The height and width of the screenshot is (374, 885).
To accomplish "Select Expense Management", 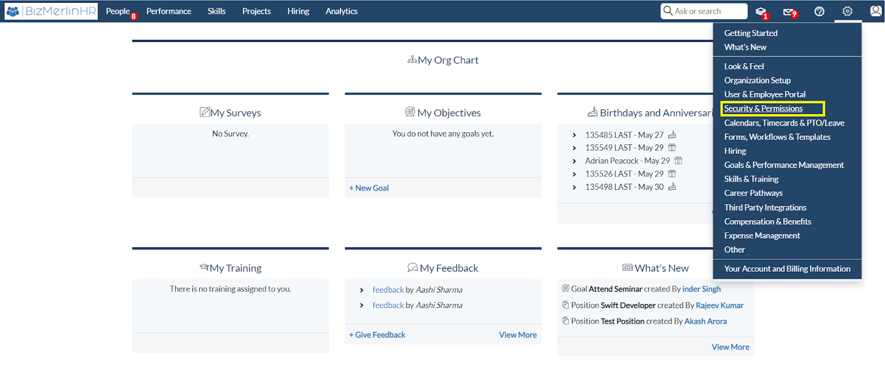I will pos(762,236).
